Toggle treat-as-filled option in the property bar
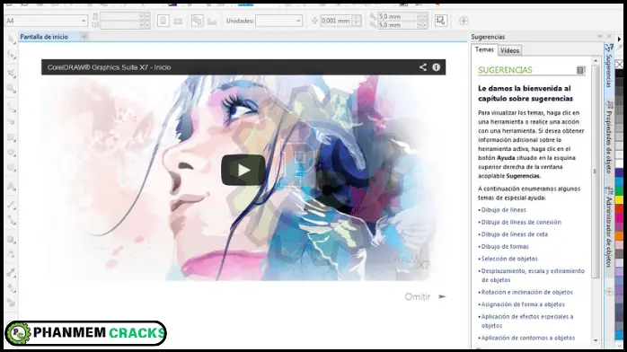This screenshot has width=627, height=352. pyautogui.click(x=440, y=21)
